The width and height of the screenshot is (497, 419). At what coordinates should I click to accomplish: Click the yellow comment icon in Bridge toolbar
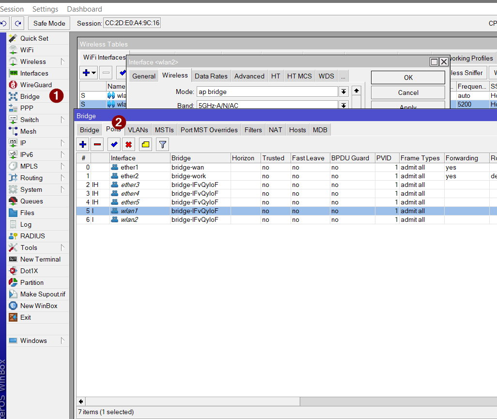[x=146, y=144]
